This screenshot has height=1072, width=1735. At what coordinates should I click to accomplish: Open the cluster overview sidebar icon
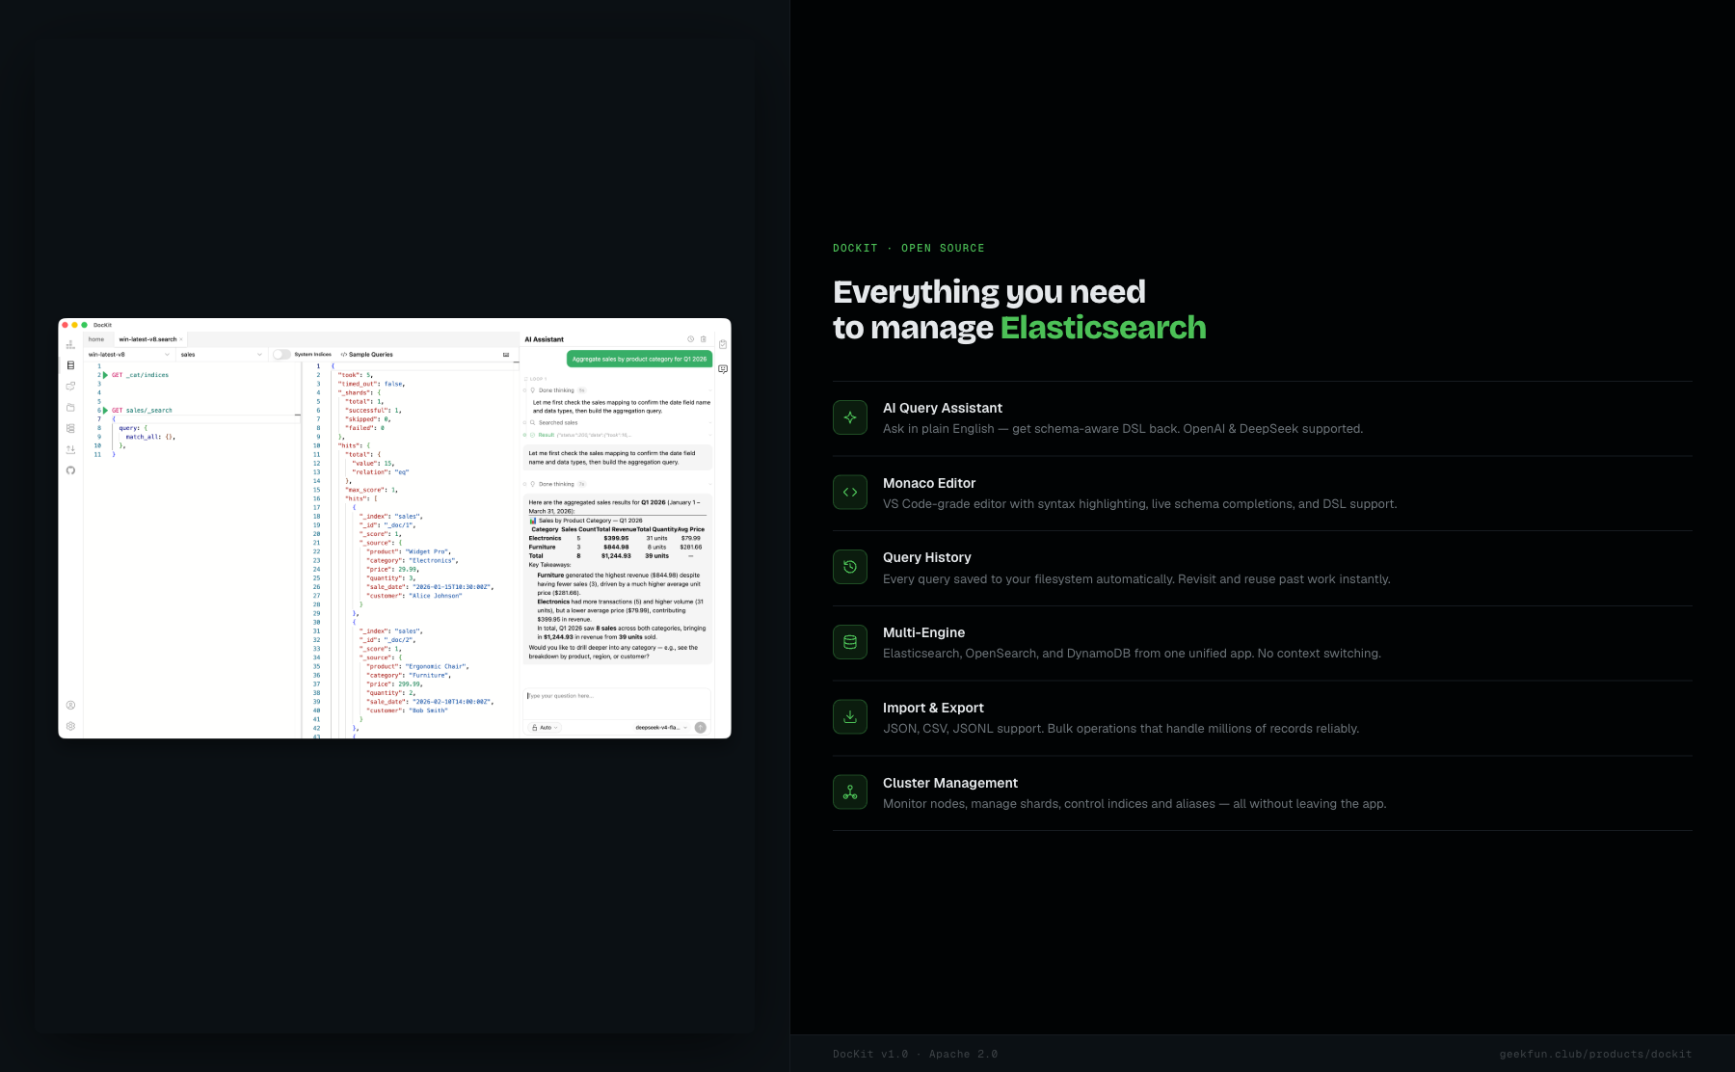(x=70, y=344)
